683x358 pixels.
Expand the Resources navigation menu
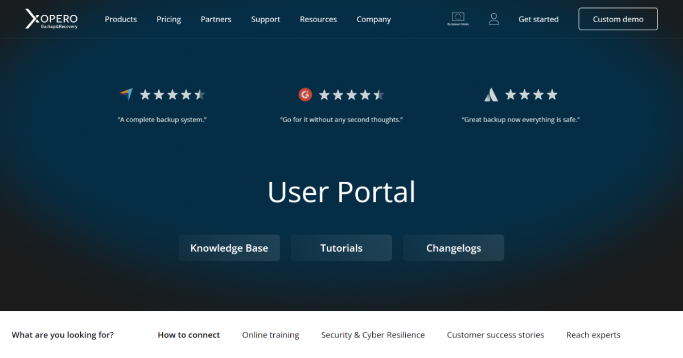coord(318,19)
